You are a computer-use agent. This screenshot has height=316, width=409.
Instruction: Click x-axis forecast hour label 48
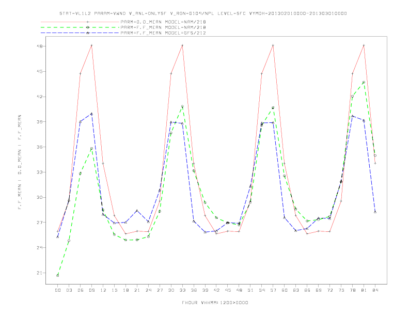pos(239,290)
